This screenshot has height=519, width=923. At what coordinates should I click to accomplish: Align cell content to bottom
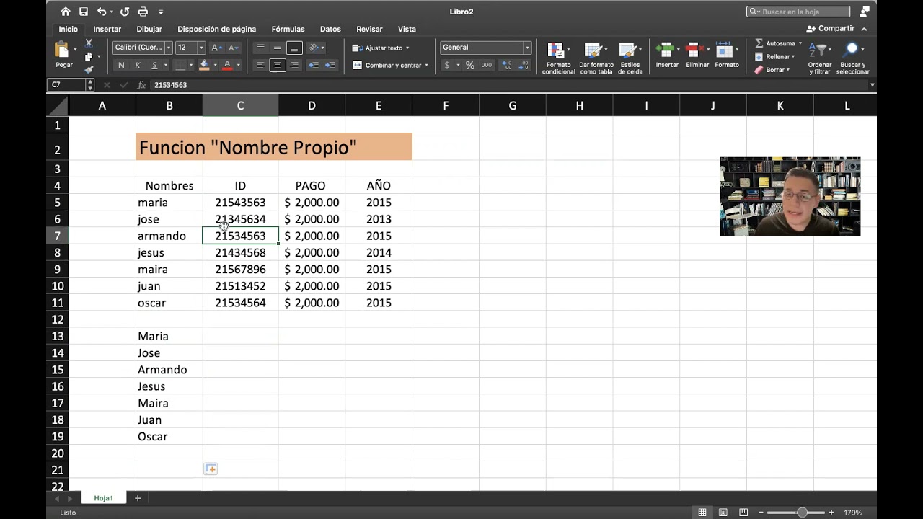click(293, 48)
